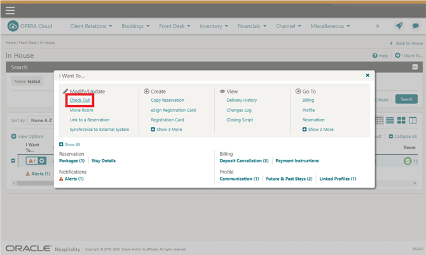Open the rocket quick launch icon

pyautogui.click(x=399, y=26)
